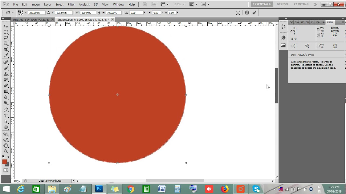Launch Mini Bridge from the application bar
This screenshot has width=346, height=194.
coord(154,4)
